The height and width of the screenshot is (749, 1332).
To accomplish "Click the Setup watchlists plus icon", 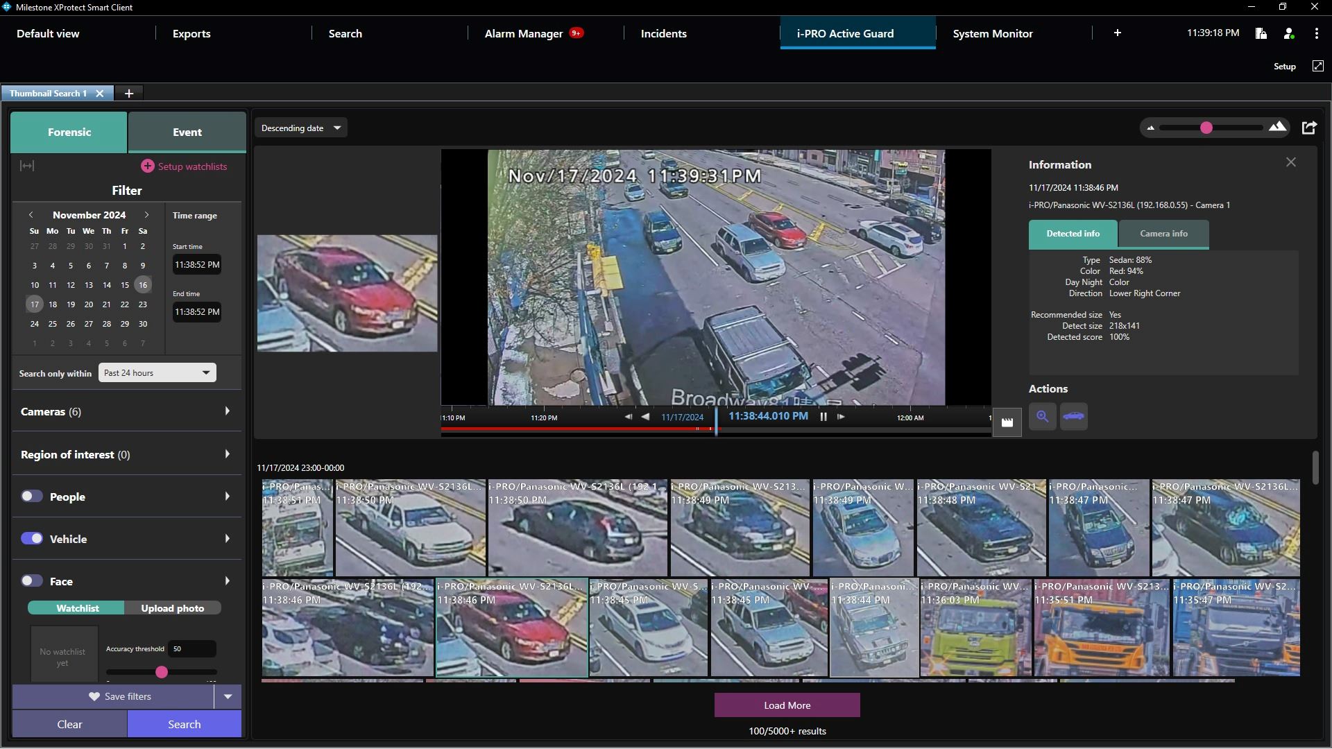I will [x=147, y=166].
